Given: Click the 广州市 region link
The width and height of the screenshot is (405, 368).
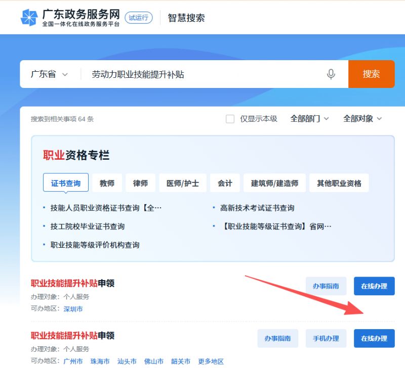Looking at the screenshot, I should pyautogui.click(x=73, y=361).
